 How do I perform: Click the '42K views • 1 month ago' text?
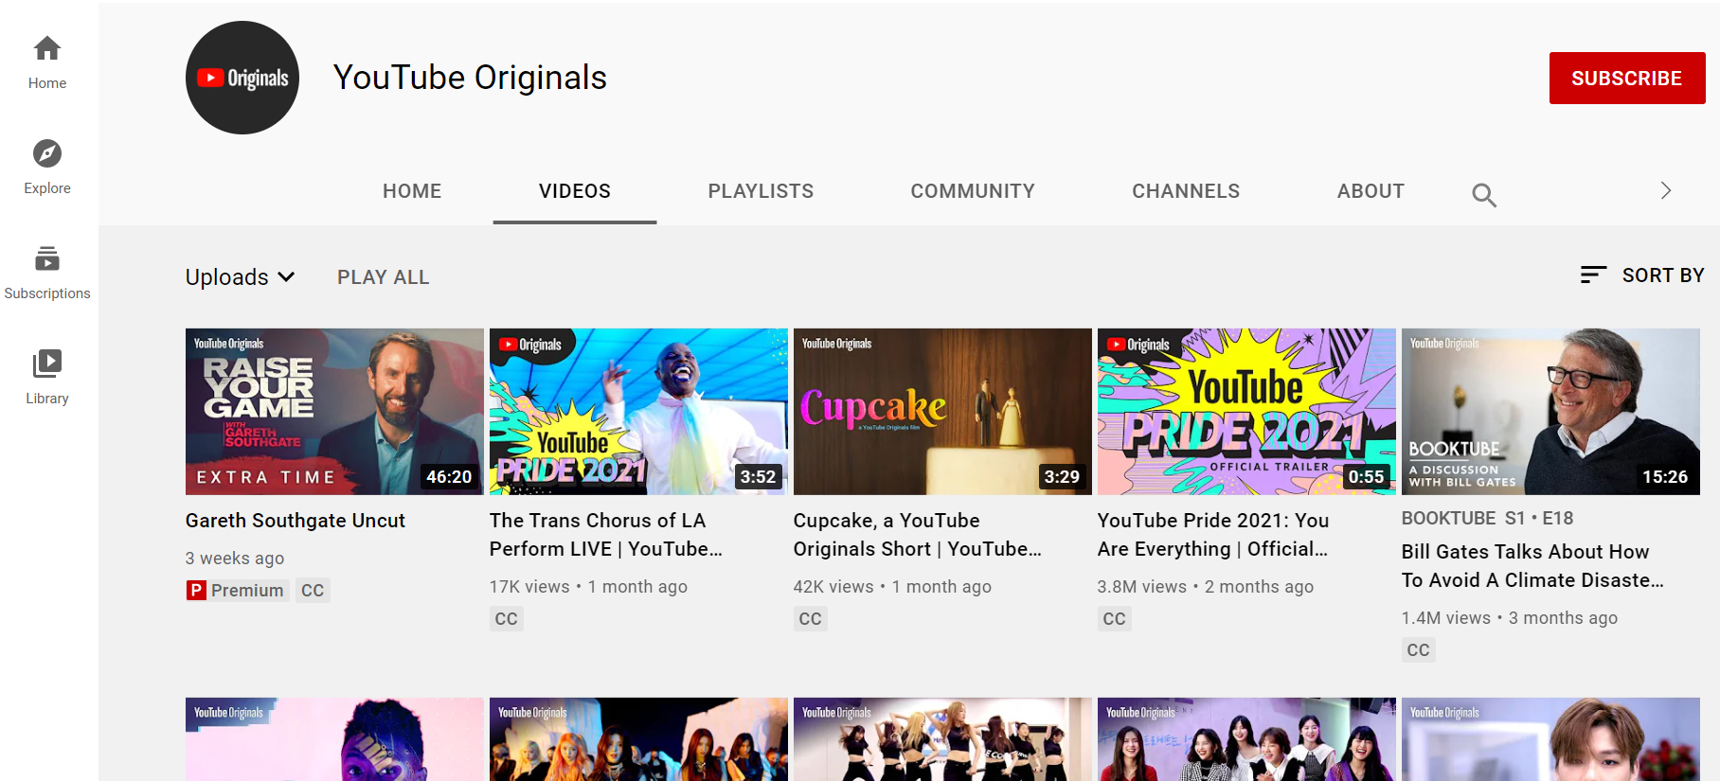[x=892, y=587]
